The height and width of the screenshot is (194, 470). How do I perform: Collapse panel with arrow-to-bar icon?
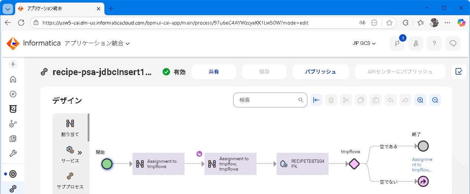316,100
